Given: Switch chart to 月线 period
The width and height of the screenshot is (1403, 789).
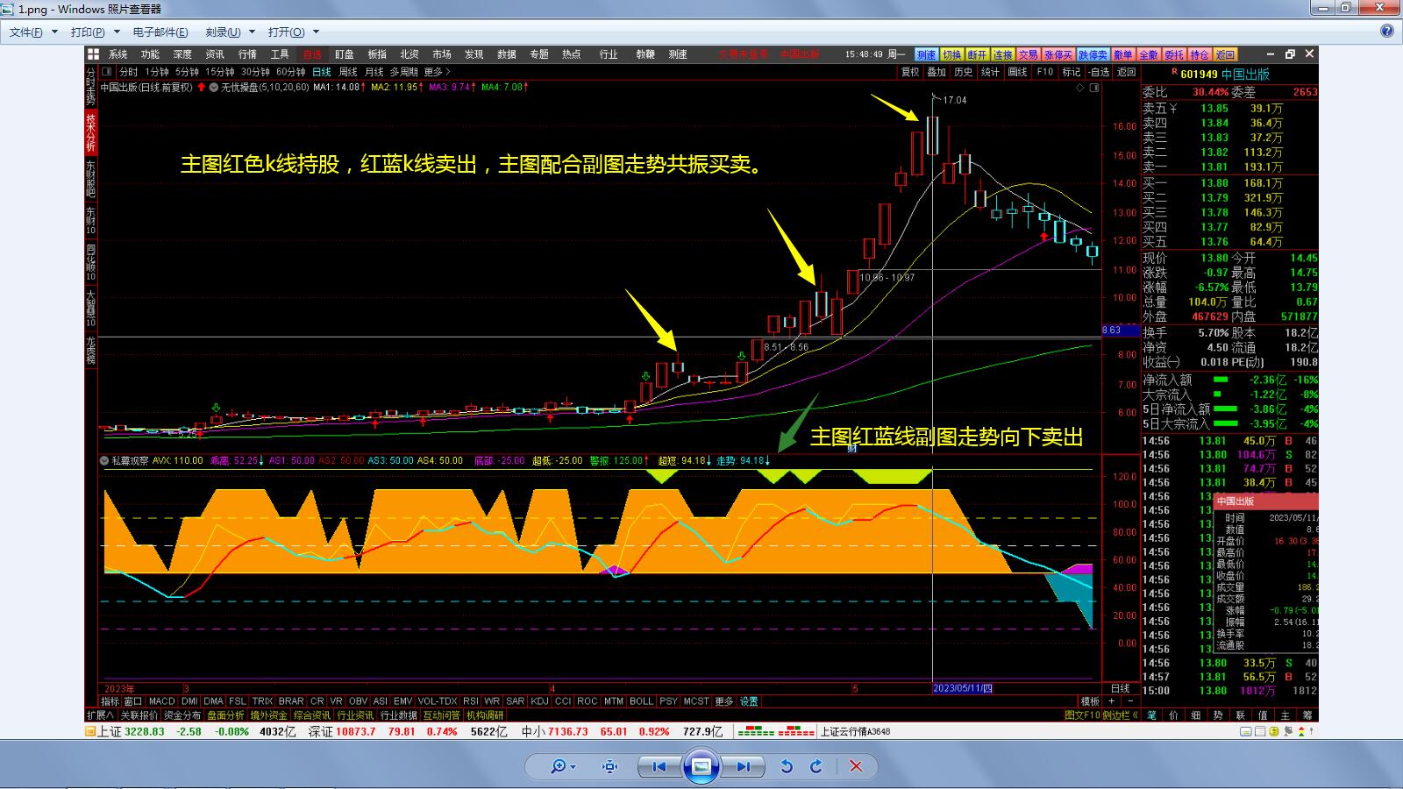Looking at the screenshot, I should click(374, 72).
